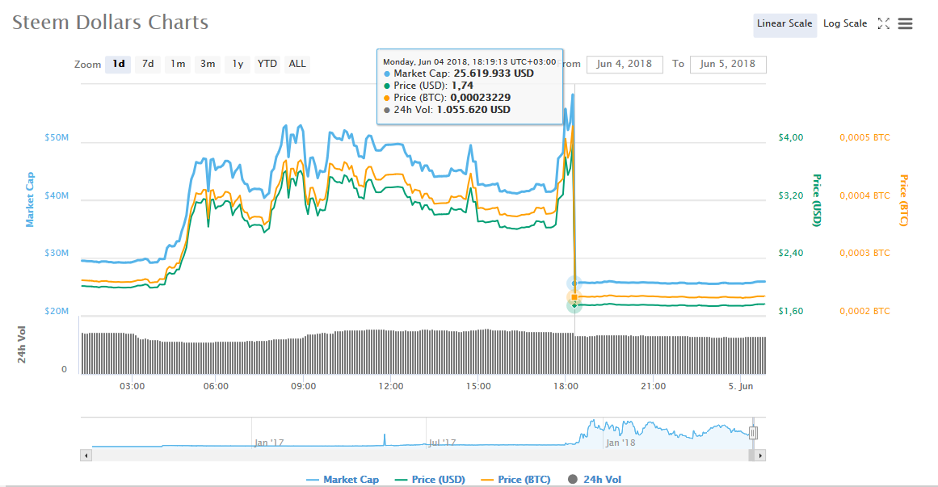
Task: Toggle Price (BTC) series in legend
Action: tap(515, 479)
